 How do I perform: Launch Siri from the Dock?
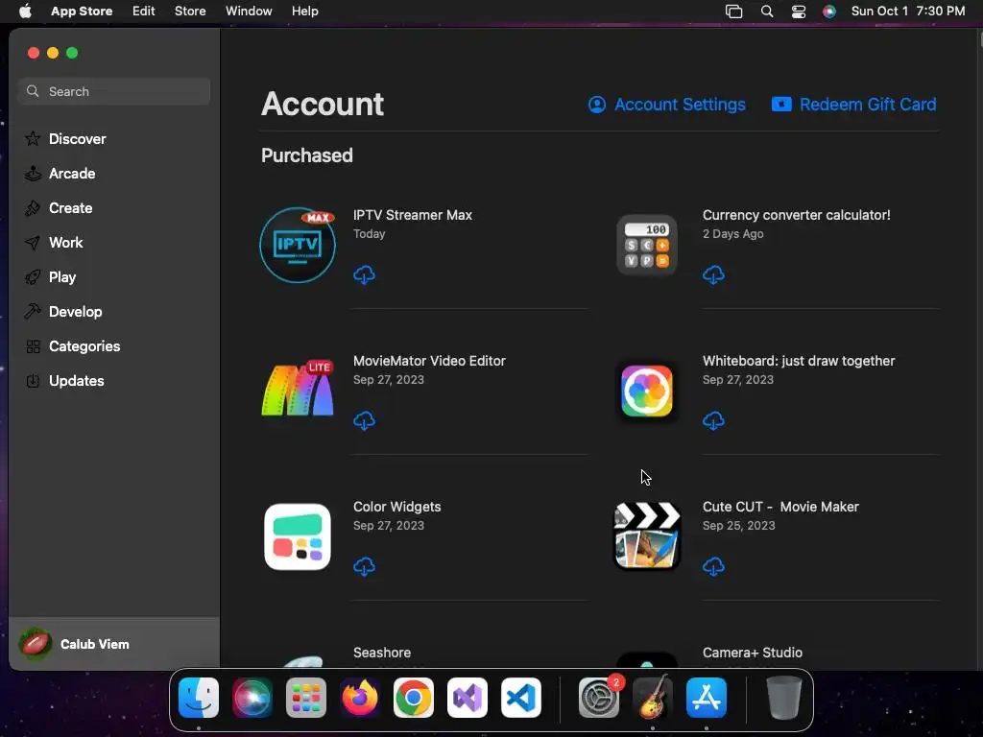252,698
